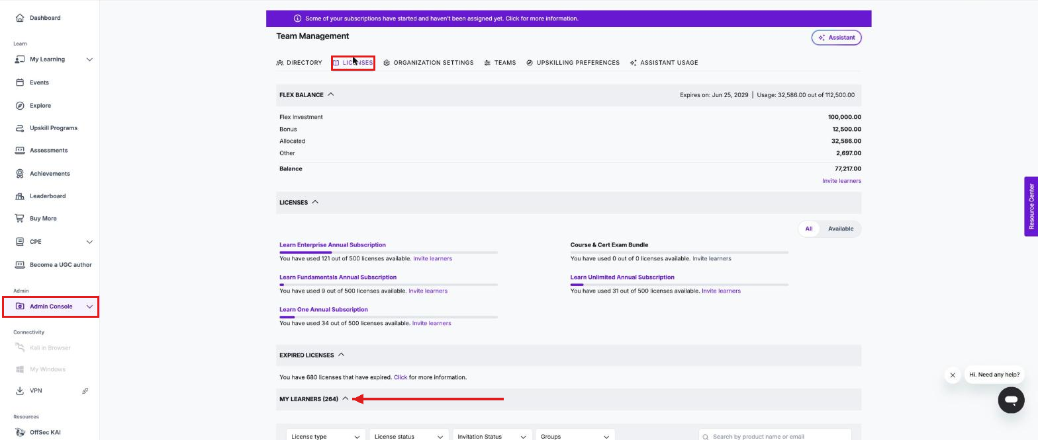1038x440 pixels.
Task: Open the OffSec KAI icon
Action: pyautogui.click(x=20, y=433)
